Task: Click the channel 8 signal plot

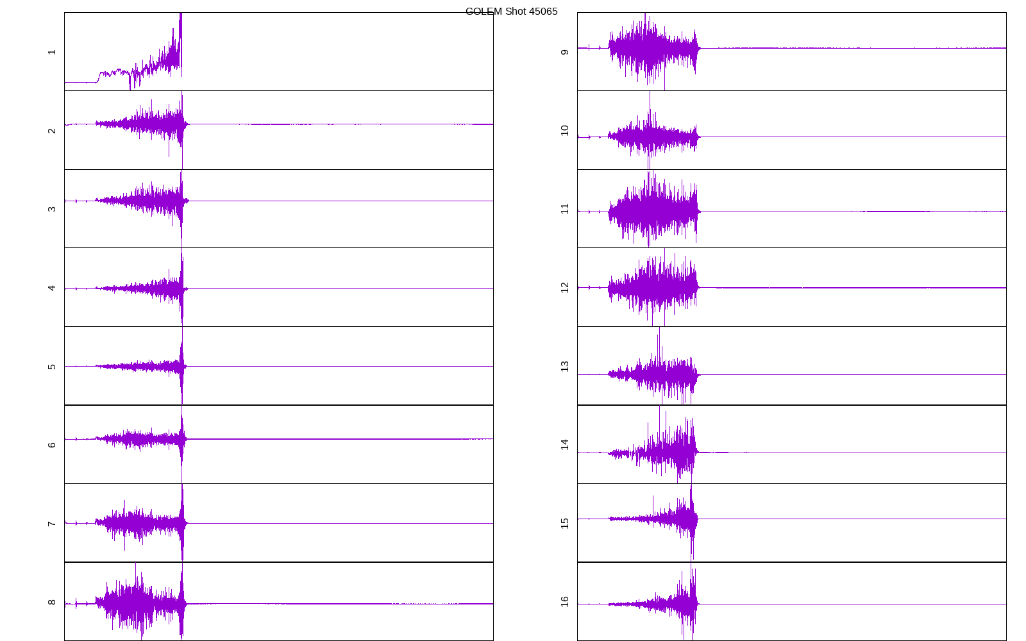Action: click(x=278, y=601)
